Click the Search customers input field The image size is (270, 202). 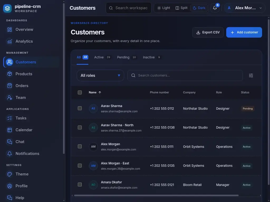(x=185, y=75)
